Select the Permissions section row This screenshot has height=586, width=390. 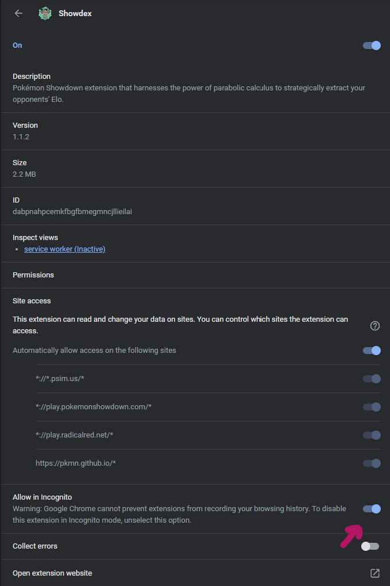coord(195,275)
